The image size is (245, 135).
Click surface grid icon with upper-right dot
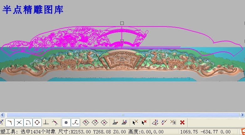(x=95, y=123)
